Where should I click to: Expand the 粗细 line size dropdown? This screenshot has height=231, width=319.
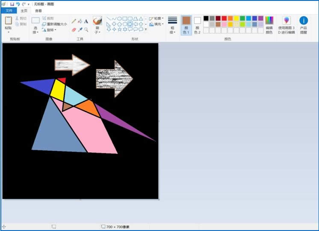tap(172, 25)
